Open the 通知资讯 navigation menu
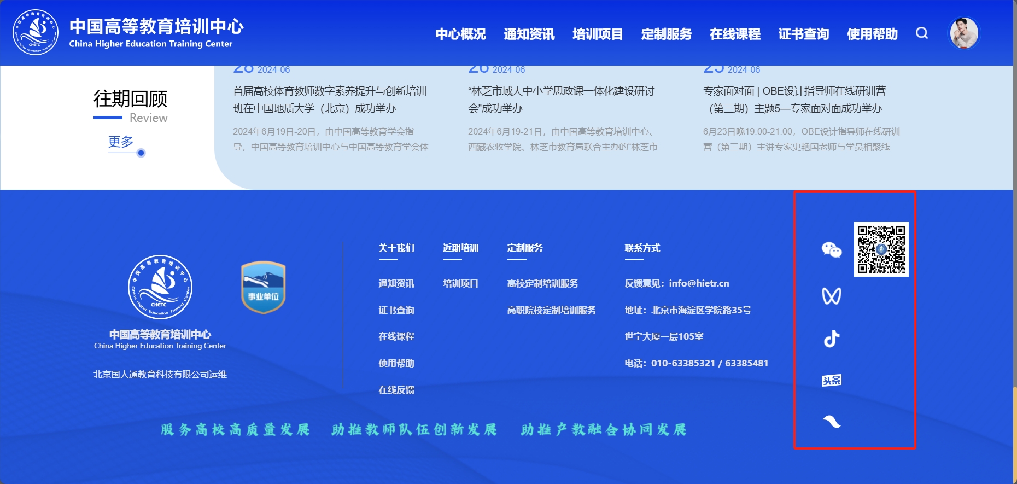 tap(529, 34)
